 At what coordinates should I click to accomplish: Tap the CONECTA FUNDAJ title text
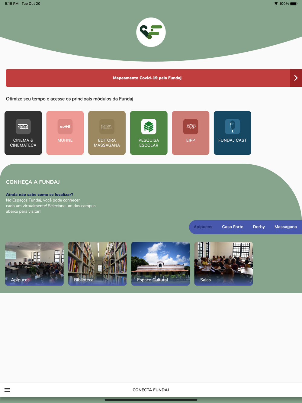[151, 390]
